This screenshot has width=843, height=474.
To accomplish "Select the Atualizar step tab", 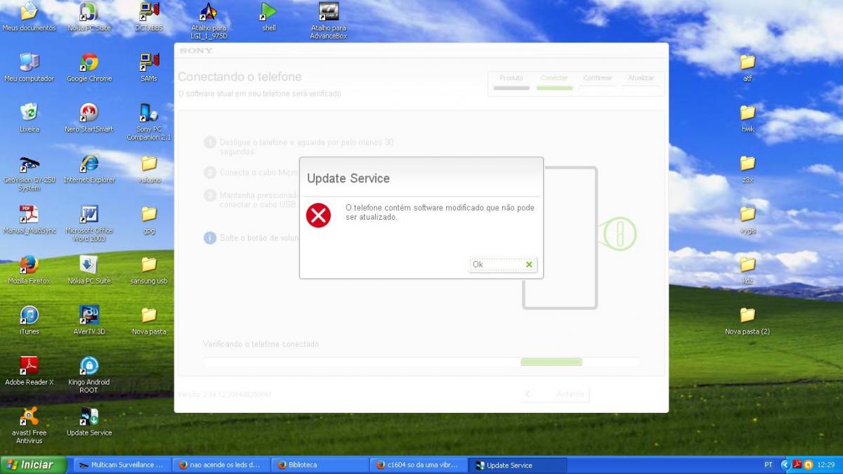I will pyautogui.click(x=641, y=82).
